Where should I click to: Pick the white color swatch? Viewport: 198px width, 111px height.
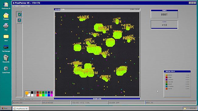(32, 95)
